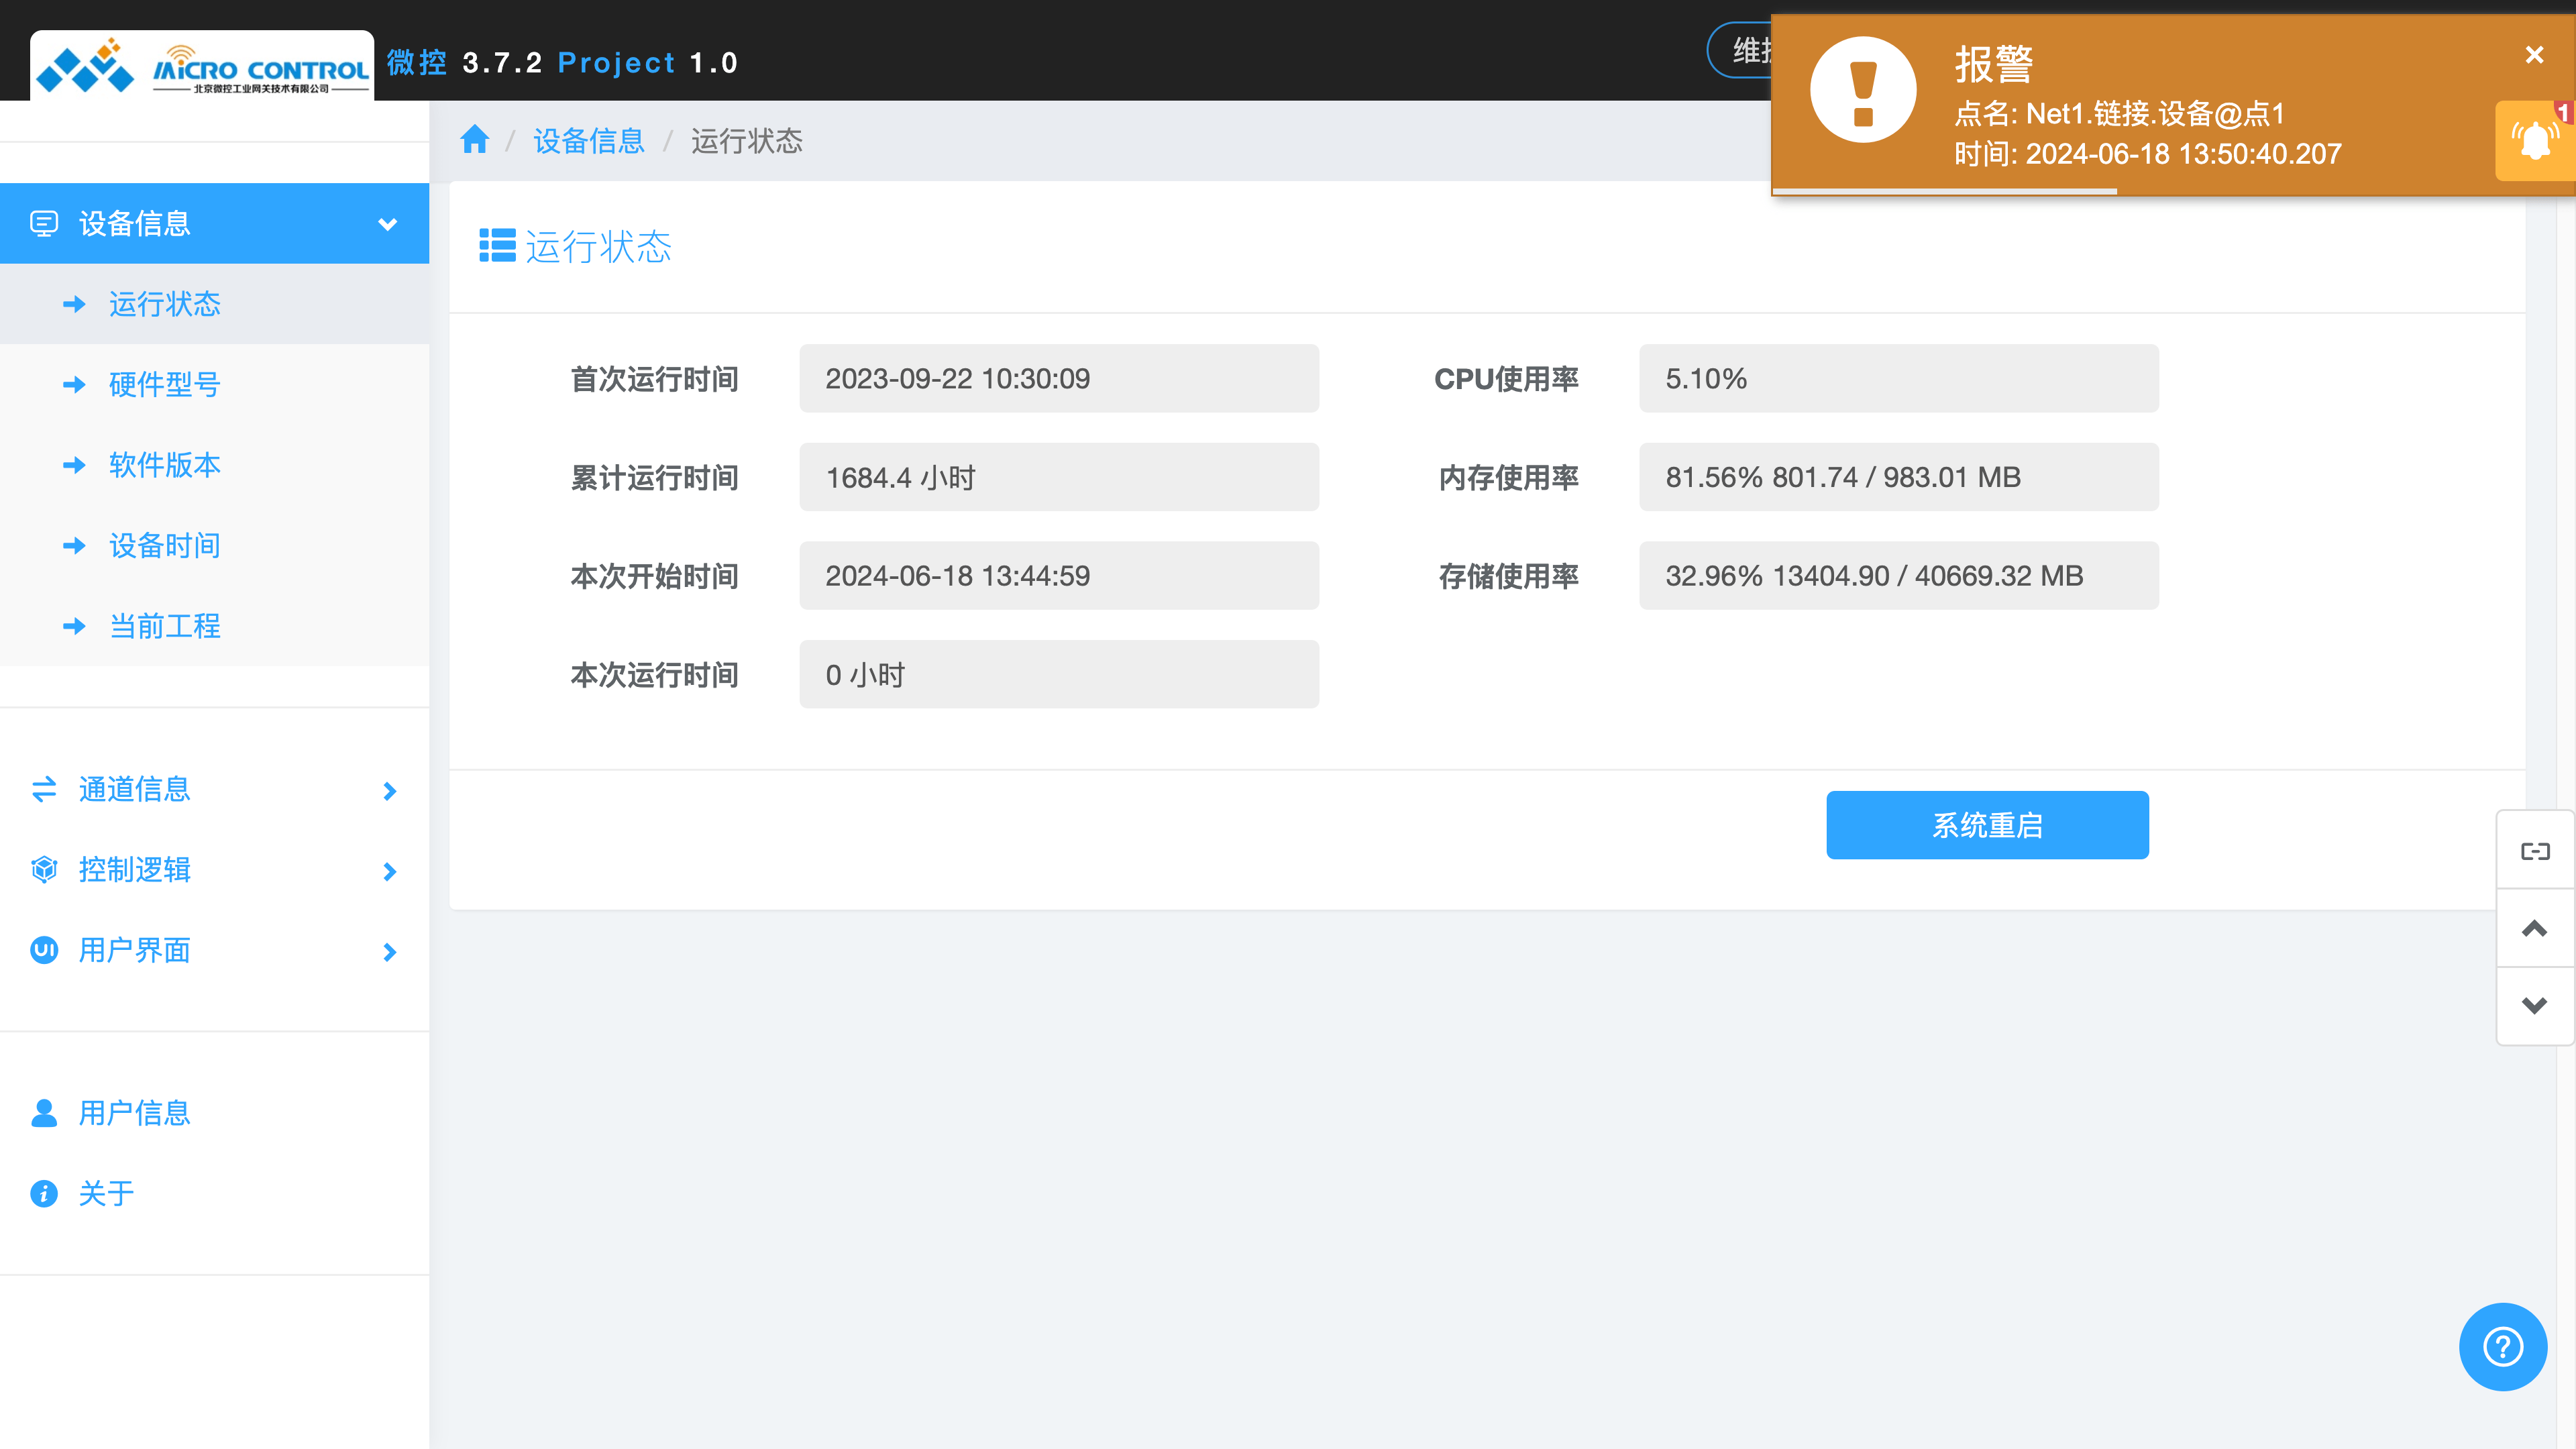Screen dimensions: 2576x1449
Task: Click 设备信息 breadcrumb link
Action: click(588, 141)
